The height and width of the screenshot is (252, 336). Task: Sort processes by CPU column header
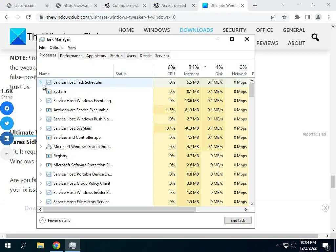pos(165,71)
